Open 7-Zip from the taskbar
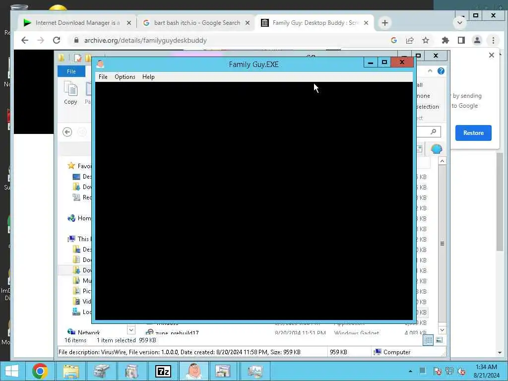508x381 pixels. pos(163,371)
